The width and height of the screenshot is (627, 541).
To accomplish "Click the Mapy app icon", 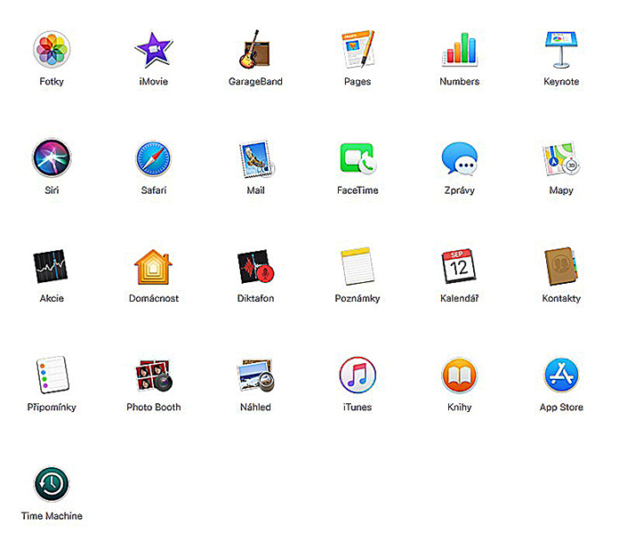I will [x=561, y=158].
